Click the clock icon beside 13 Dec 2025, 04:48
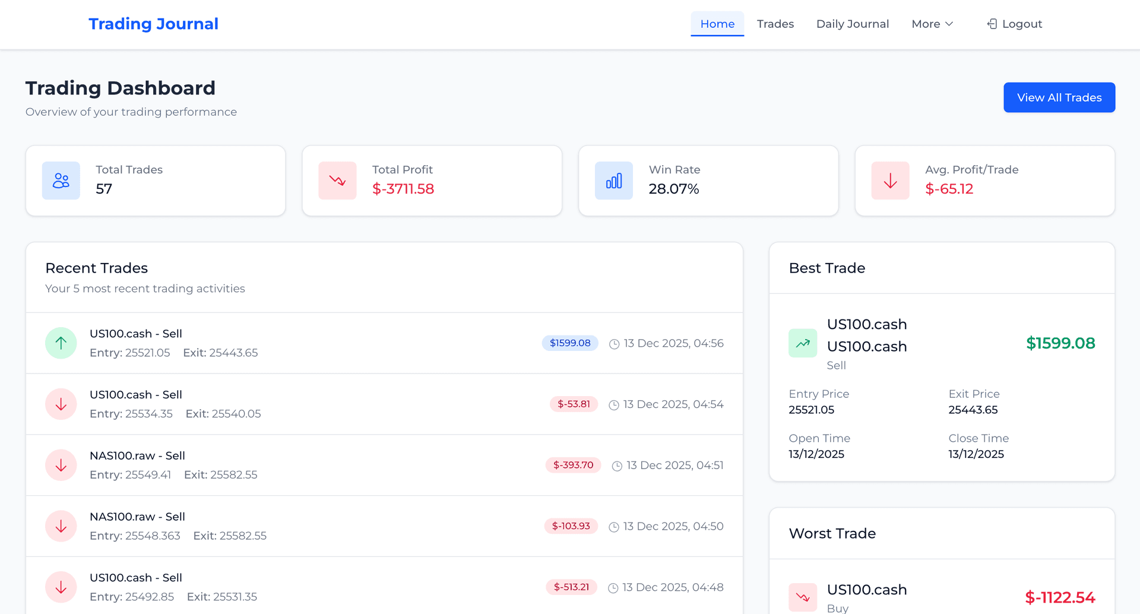 click(613, 587)
